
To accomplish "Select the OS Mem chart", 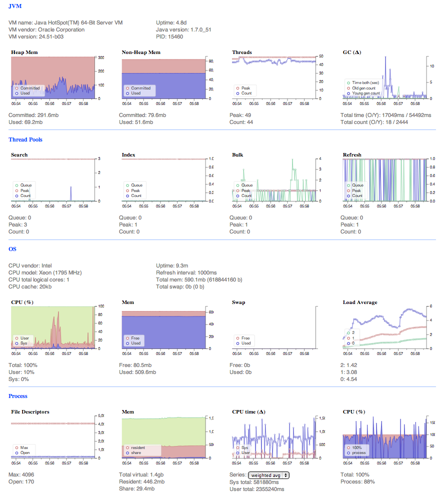I will (x=164, y=327).
